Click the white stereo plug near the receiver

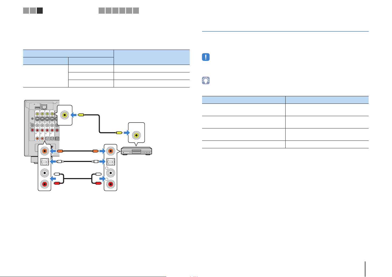[x=57, y=174]
